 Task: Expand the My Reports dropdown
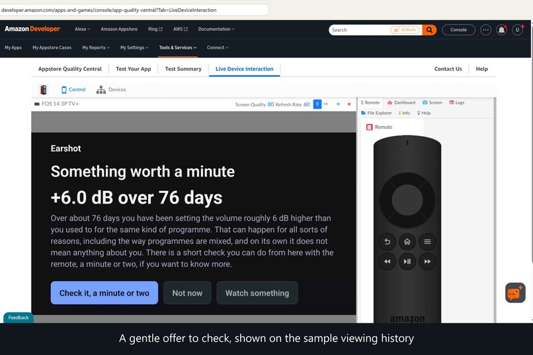coord(96,48)
